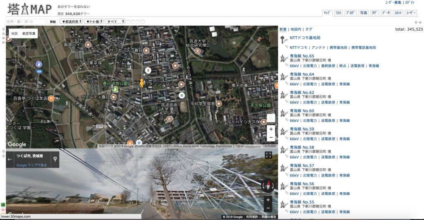Click the tower icon beside 青海線 No.58
This screenshot has width=424, height=220.
[x=283, y=150]
